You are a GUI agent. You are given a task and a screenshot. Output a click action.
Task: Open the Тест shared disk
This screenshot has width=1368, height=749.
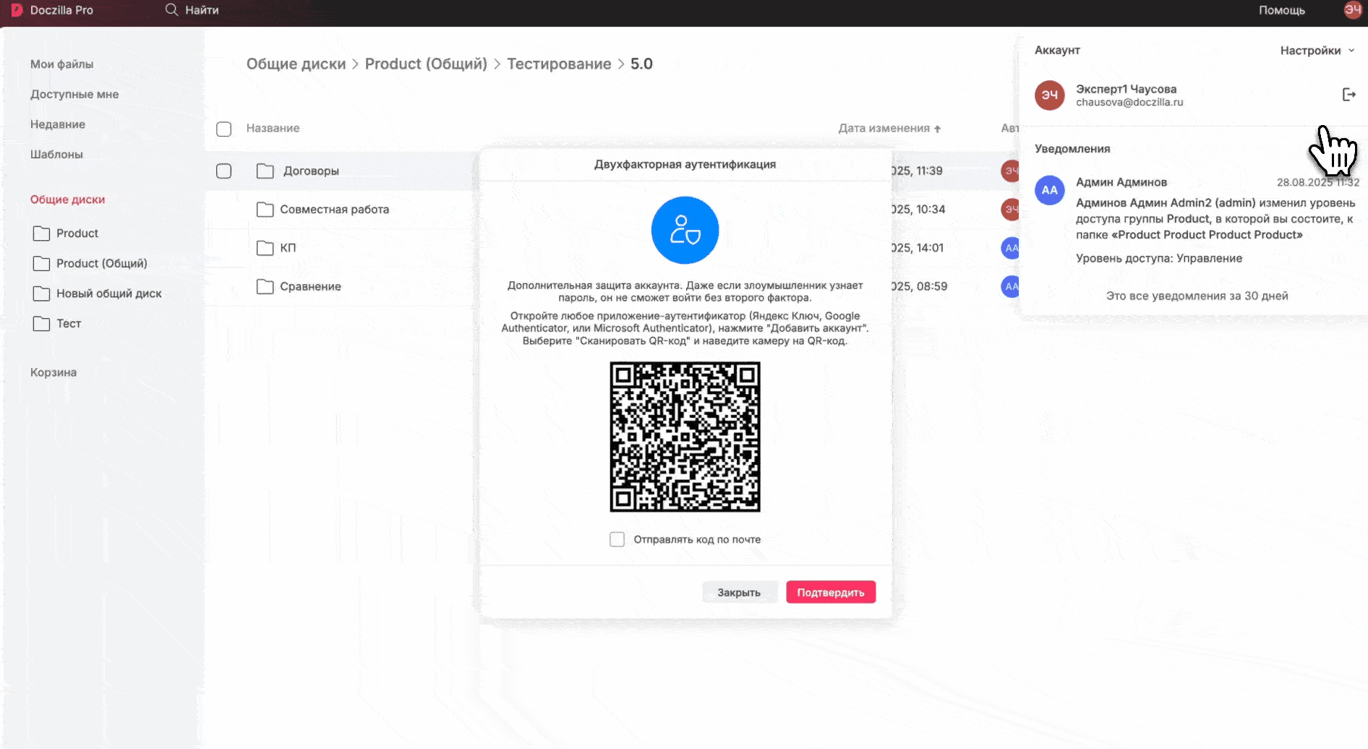pyautogui.click(x=69, y=324)
